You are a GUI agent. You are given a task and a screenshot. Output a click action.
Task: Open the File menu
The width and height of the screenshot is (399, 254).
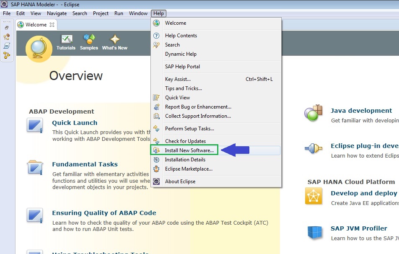coord(7,13)
